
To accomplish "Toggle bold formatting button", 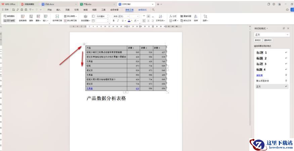I will [114, 20].
